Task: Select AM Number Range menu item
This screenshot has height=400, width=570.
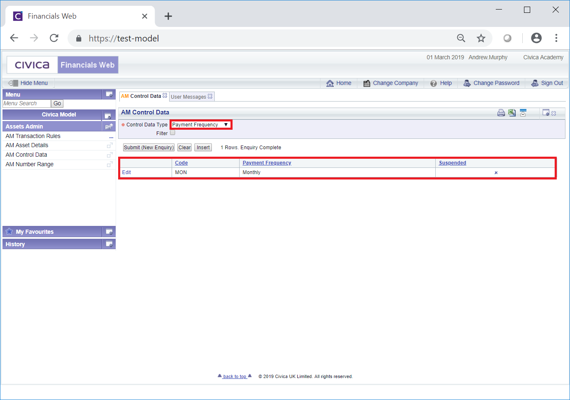Action: (30, 164)
